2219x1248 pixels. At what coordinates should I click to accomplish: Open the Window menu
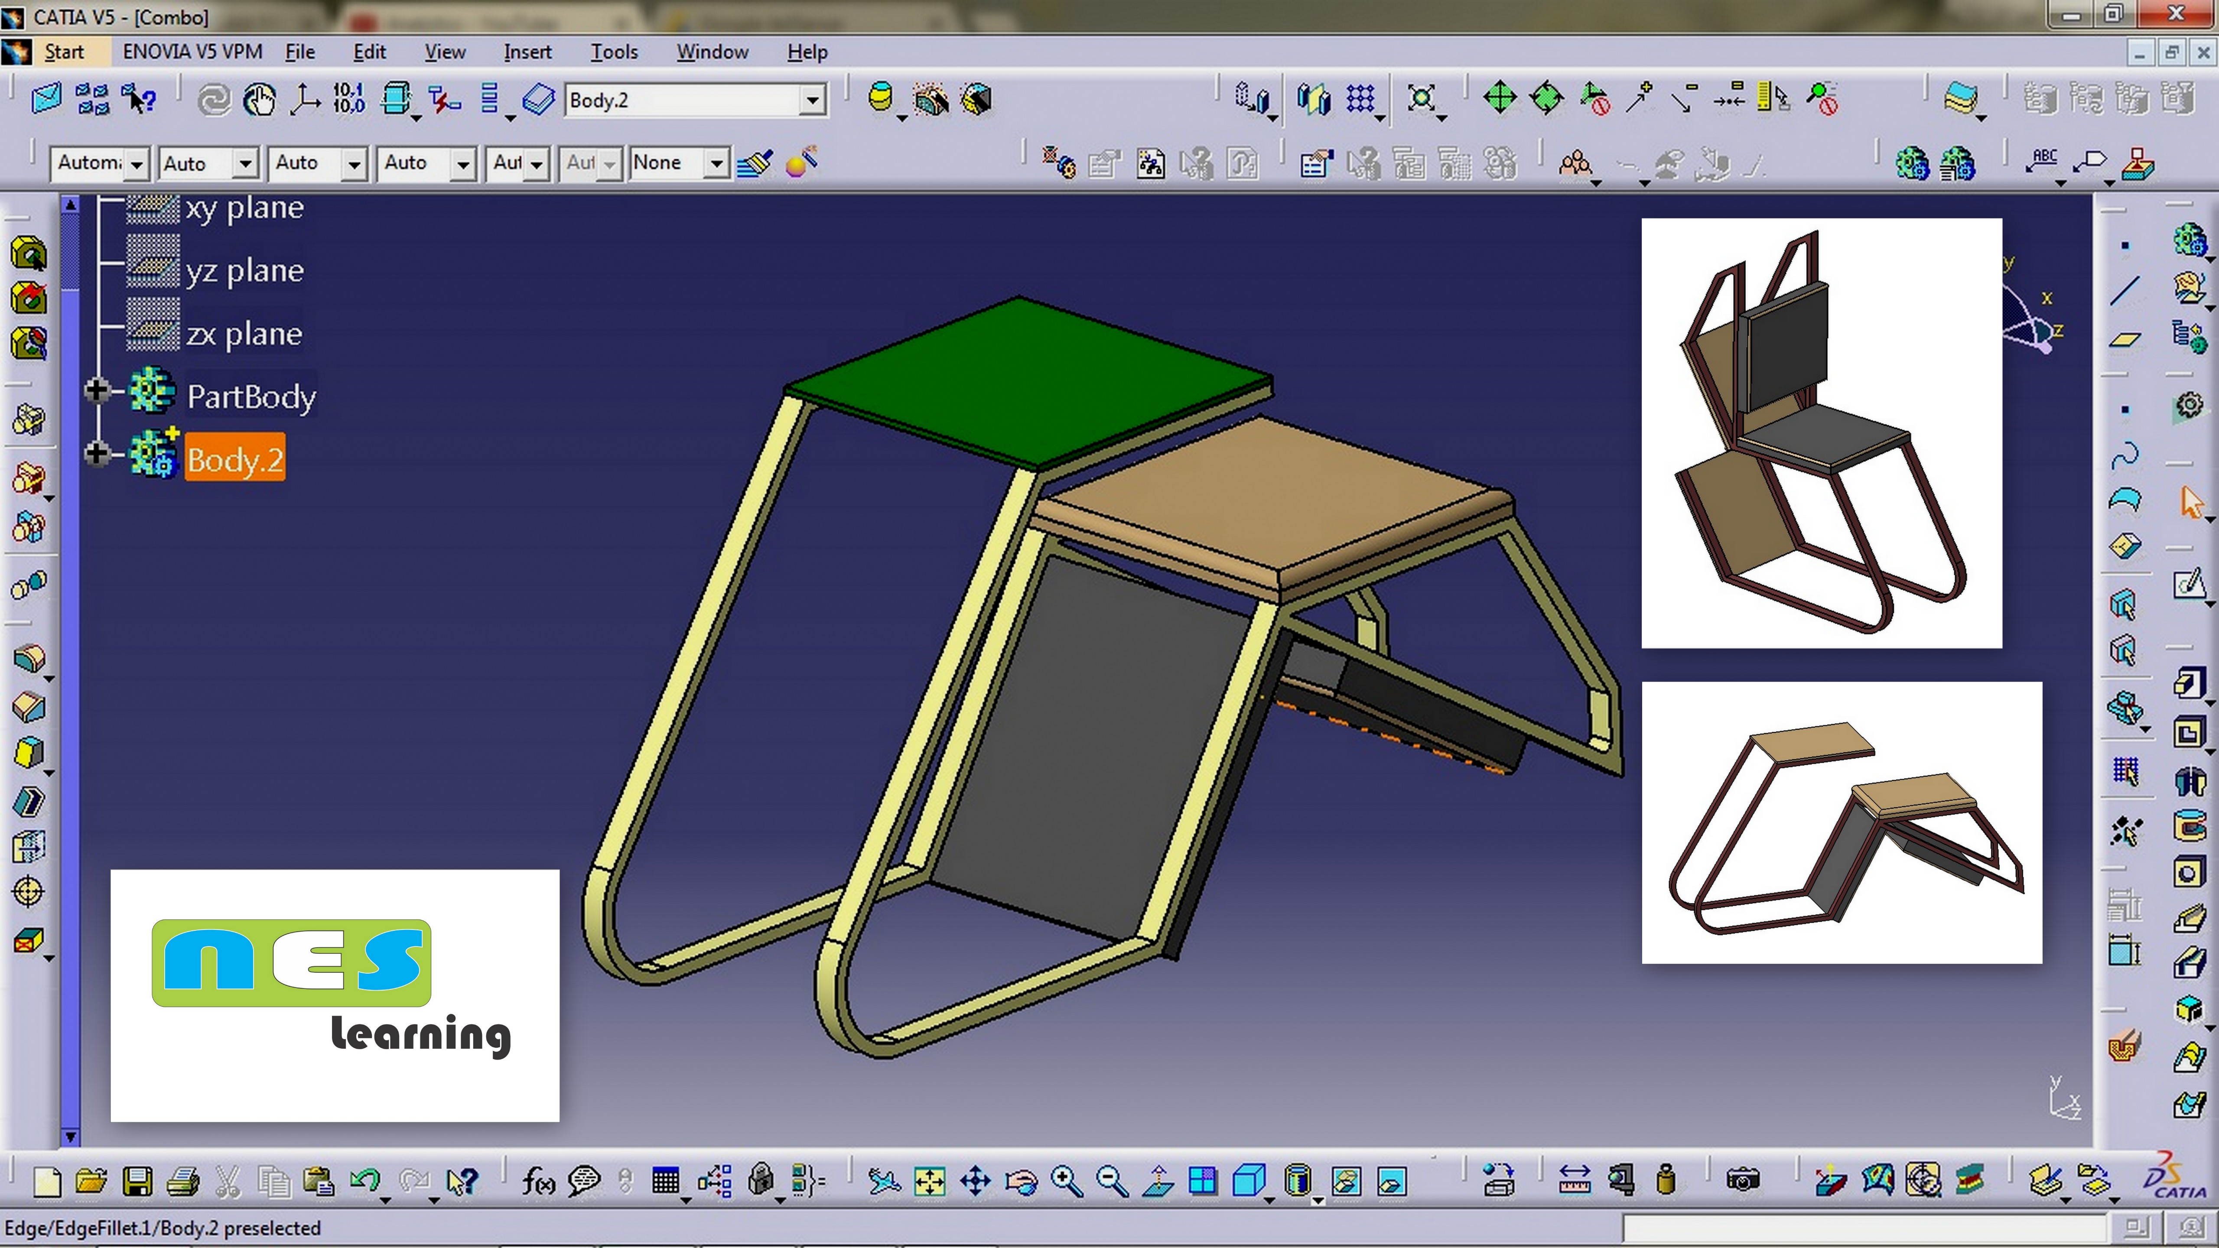pos(712,52)
